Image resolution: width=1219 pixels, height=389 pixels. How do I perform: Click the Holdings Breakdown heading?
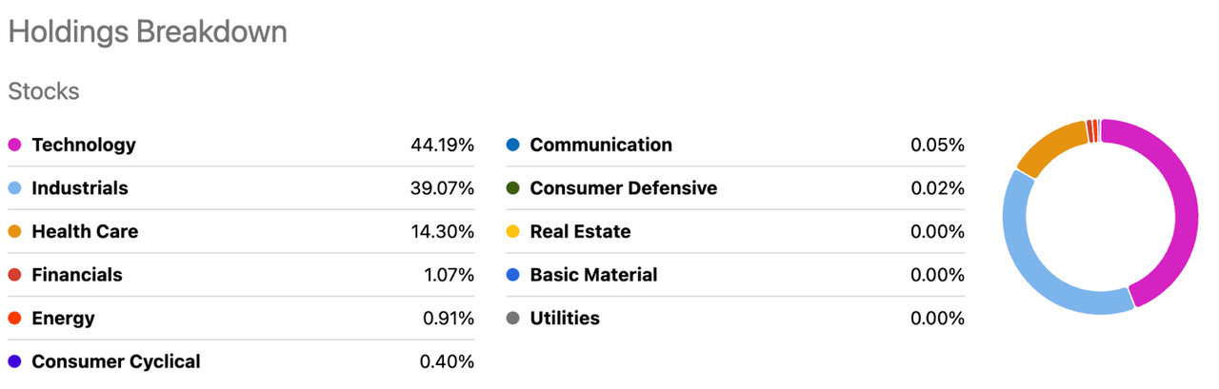coord(148,31)
